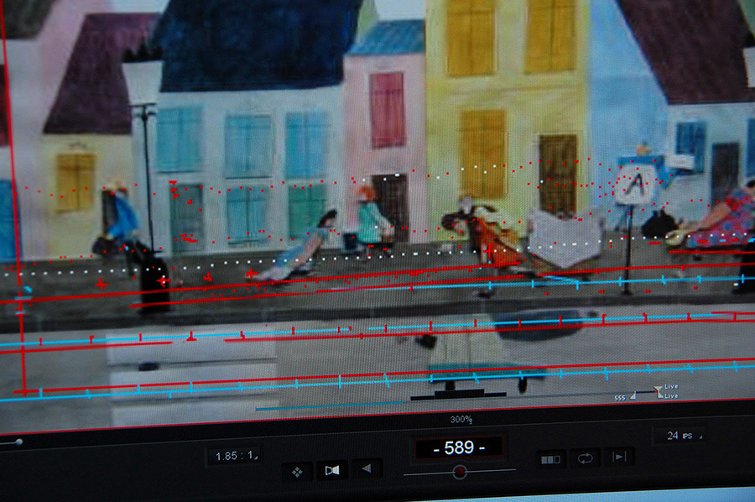The width and height of the screenshot is (755, 502).
Task: Open the 1.85 : 1 aspect ratio dropdown
Action: tap(235, 455)
